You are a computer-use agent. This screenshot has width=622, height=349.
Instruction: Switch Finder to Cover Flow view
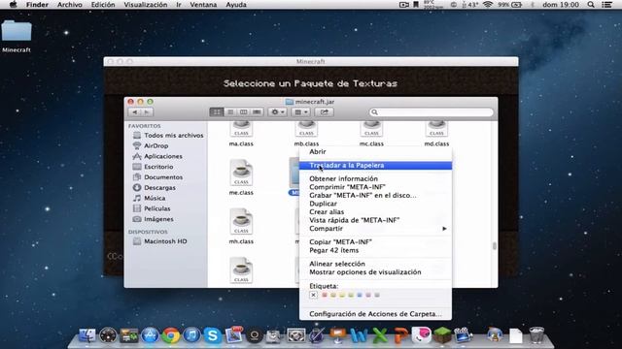[257, 112]
